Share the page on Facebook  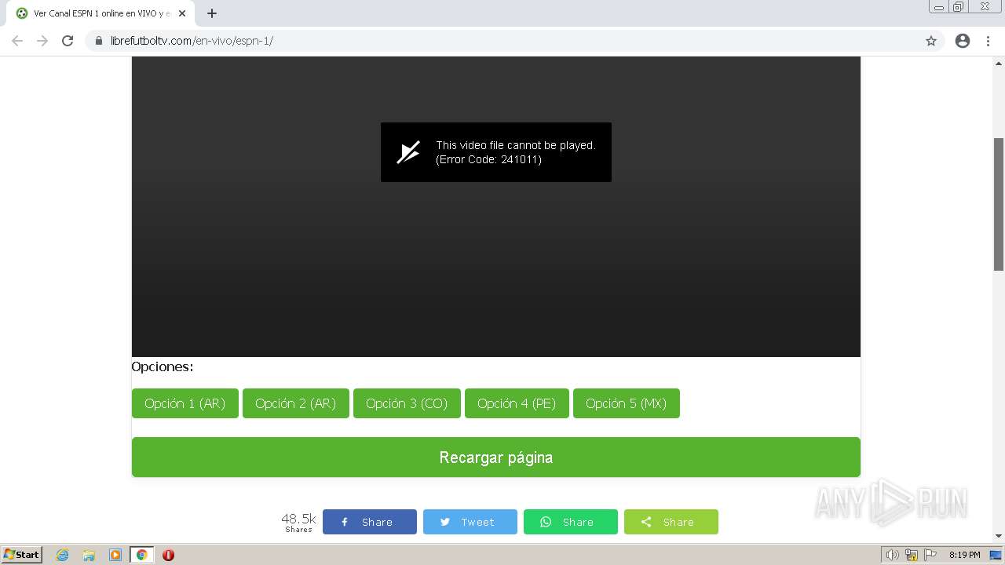click(x=370, y=522)
